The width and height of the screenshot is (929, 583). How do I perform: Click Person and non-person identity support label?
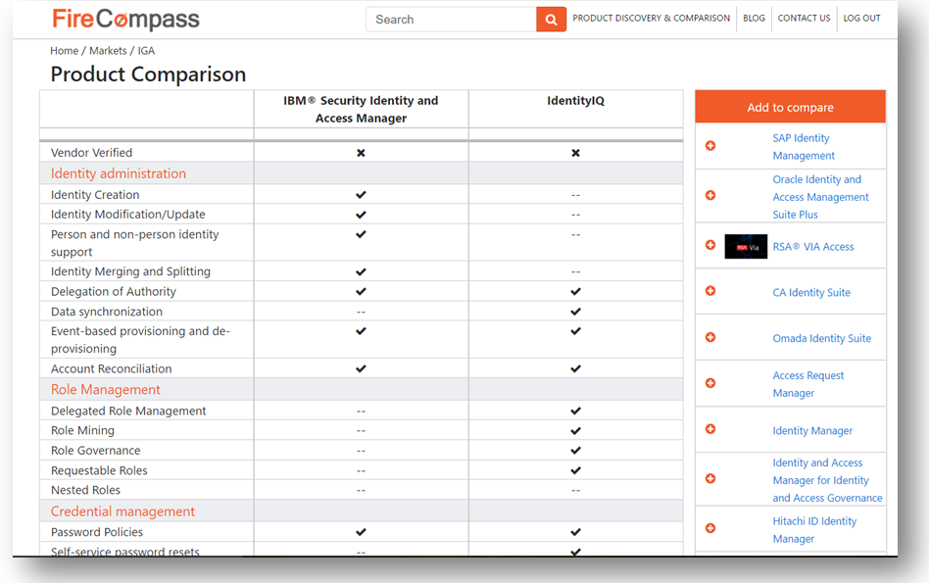point(134,243)
